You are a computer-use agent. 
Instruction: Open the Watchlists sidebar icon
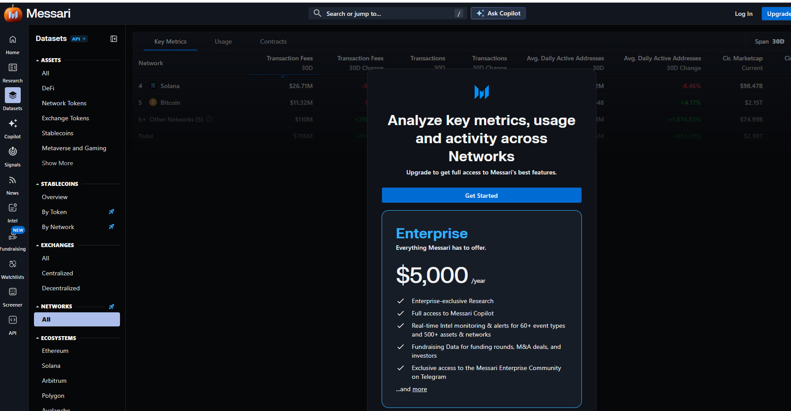13,264
